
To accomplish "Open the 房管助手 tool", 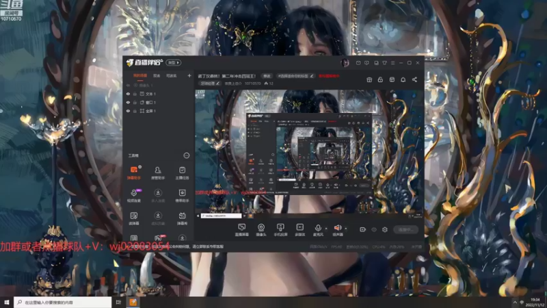I will [158, 172].
